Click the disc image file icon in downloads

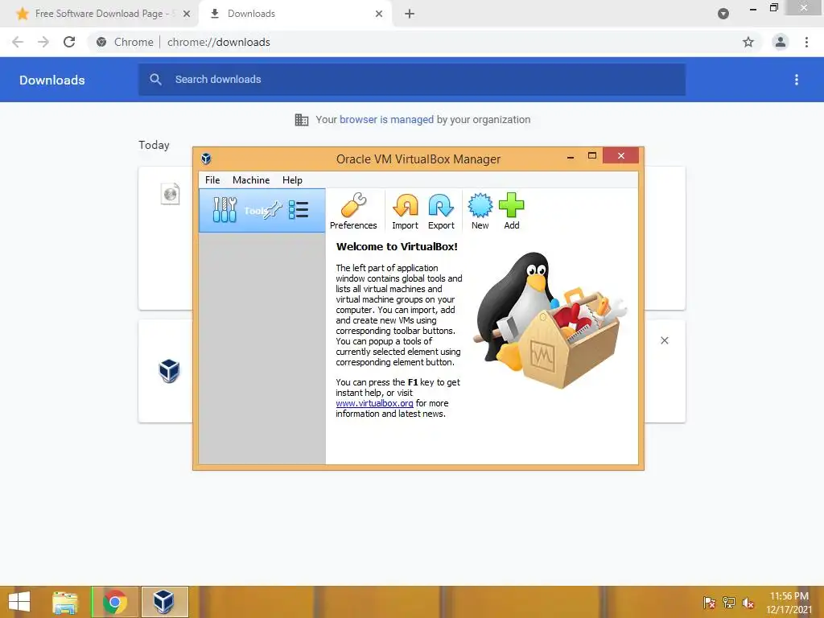coord(171,194)
